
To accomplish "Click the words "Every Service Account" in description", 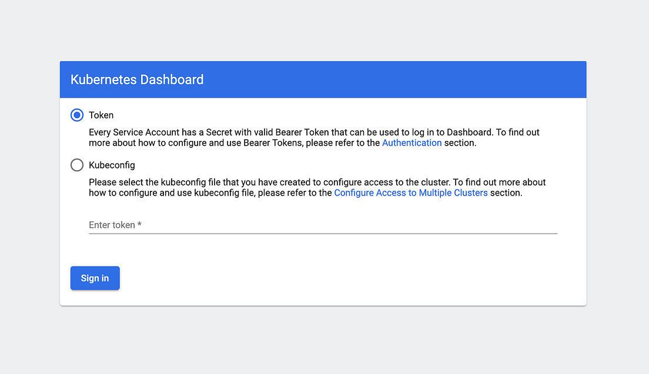I will point(134,132).
